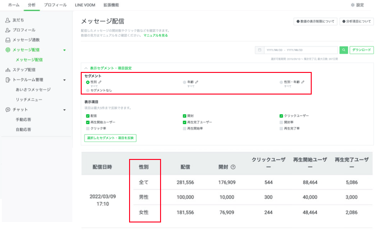Edit the 年齢 segment pencil icon
The height and width of the screenshot is (230, 384).
pyautogui.click(x=197, y=82)
